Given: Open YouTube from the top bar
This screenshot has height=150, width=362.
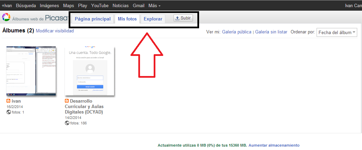Looking at the screenshot, I should tap(100, 5).
